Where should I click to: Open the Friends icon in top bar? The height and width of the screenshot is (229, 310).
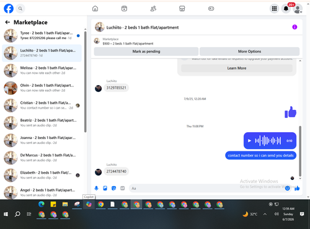(x=153, y=9)
